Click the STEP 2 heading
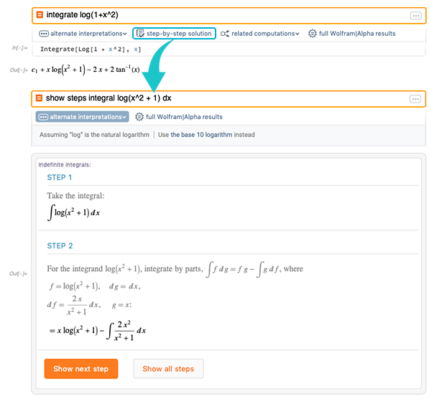This screenshot has width=429, height=402. click(60, 246)
